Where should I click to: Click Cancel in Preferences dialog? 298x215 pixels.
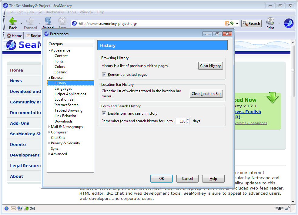187,179
